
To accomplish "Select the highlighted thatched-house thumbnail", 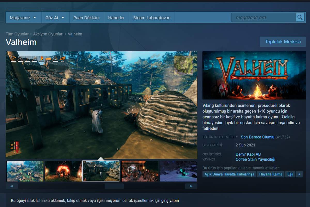I will 101,171.
